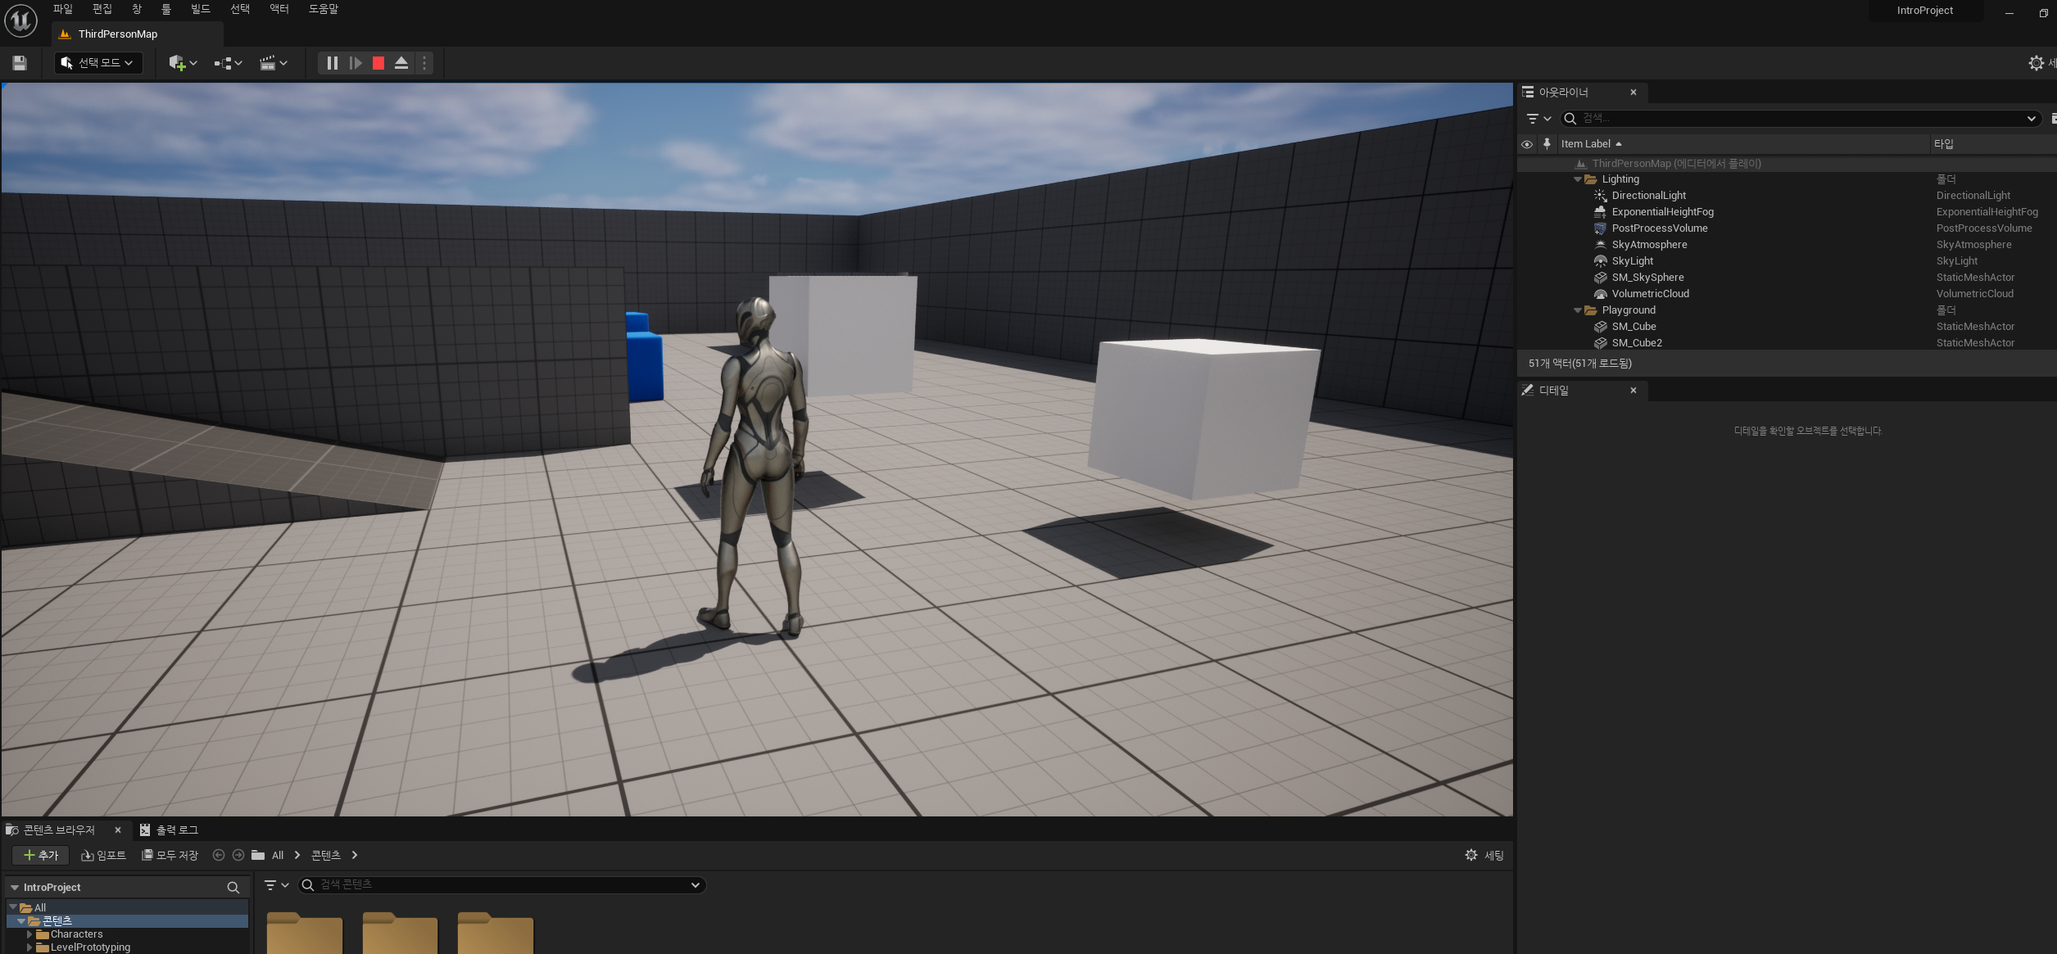This screenshot has height=954, width=2057.
Task: Open the selection mode dropdown
Action: pyautogui.click(x=98, y=63)
